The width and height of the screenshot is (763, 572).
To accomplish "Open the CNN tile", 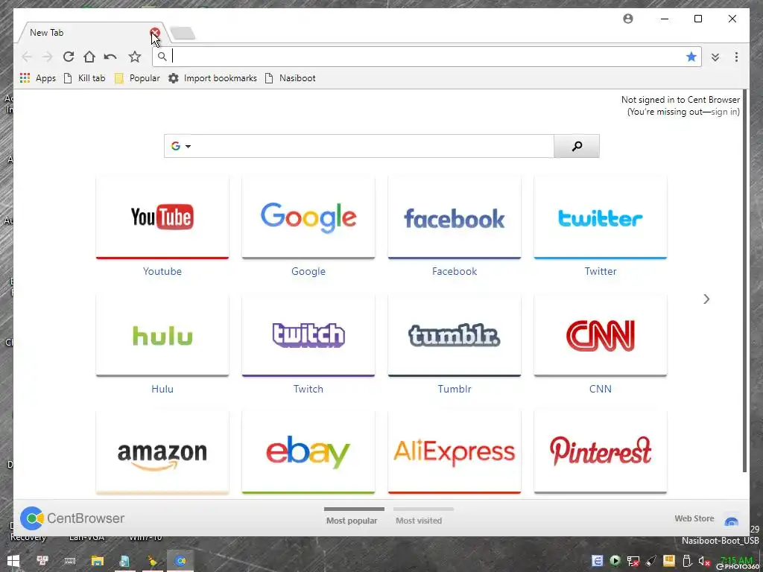I will coord(601,335).
